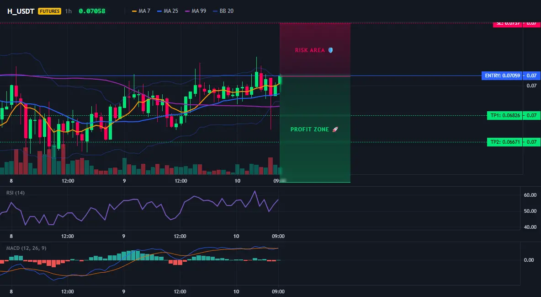The height and width of the screenshot is (297, 541).
Task: Click the RISK AREA label
Action: tap(310, 50)
